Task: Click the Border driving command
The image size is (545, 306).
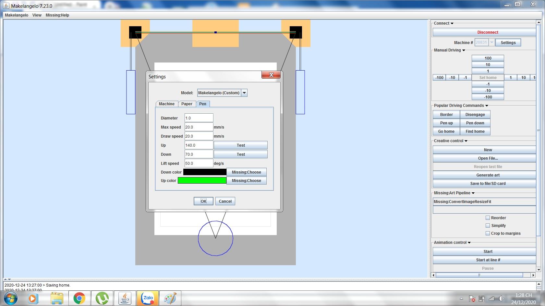Action: point(446,114)
